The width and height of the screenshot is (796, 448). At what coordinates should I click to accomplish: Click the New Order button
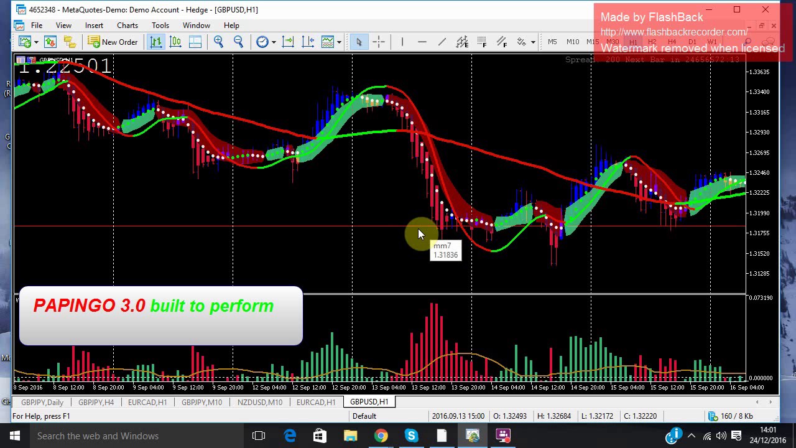coord(113,42)
